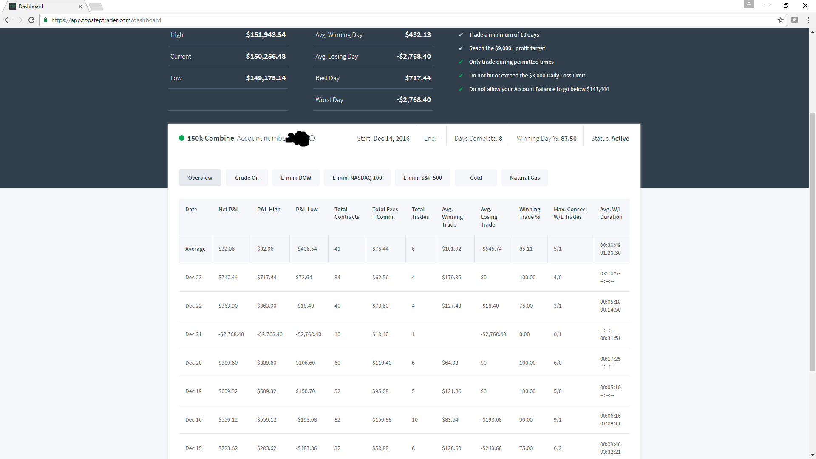The image size is (816, 459).
Task: Click the Winning Trade % header
Action: (530, 213)
